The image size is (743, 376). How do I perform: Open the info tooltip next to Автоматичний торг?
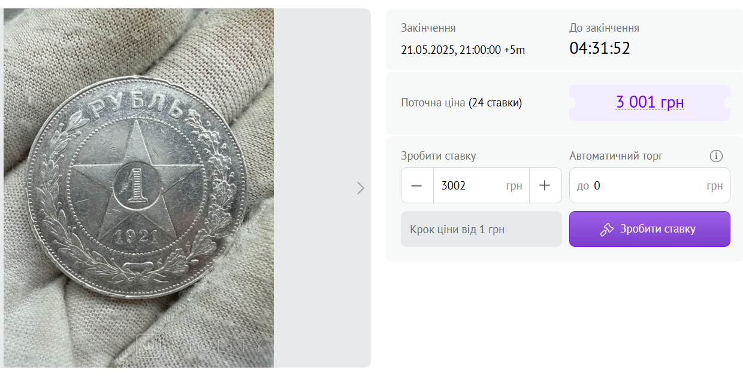pyautogui.click(x=715, y=155)
